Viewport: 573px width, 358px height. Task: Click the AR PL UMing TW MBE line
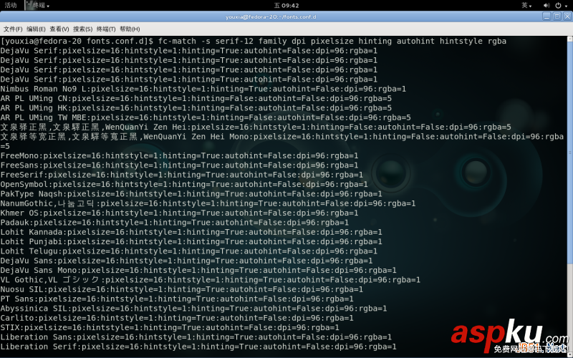(x=206, y=117)
